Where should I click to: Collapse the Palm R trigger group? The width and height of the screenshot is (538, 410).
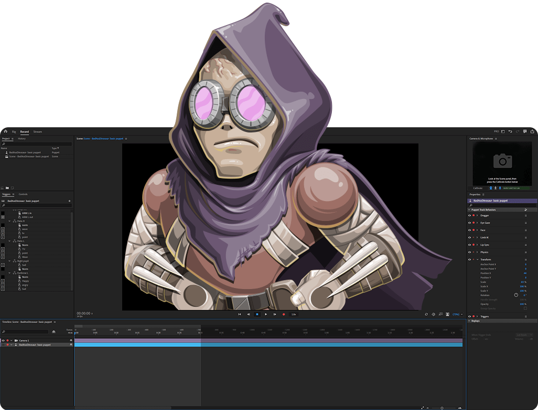coord(9,221)
